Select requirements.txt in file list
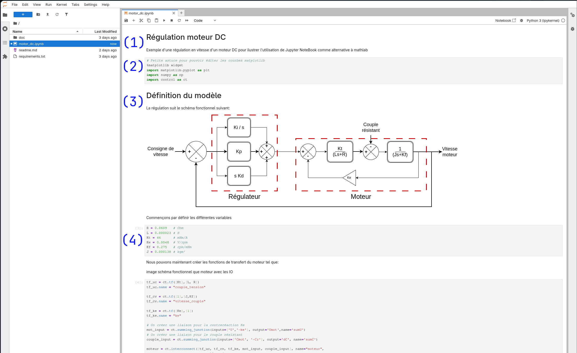Screen dimensions: 577x353 click(65, 57)
